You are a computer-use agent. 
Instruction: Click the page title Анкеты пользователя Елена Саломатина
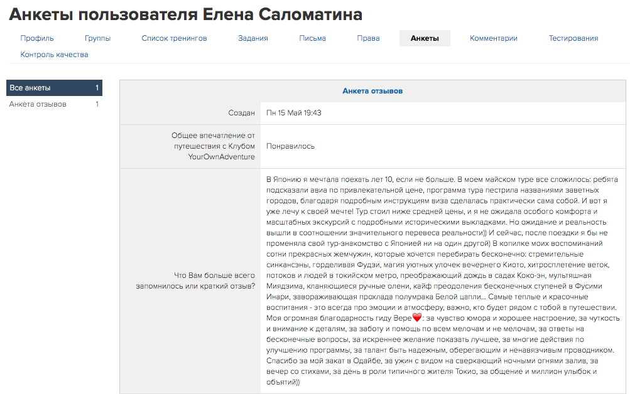(x=185, y=14)
